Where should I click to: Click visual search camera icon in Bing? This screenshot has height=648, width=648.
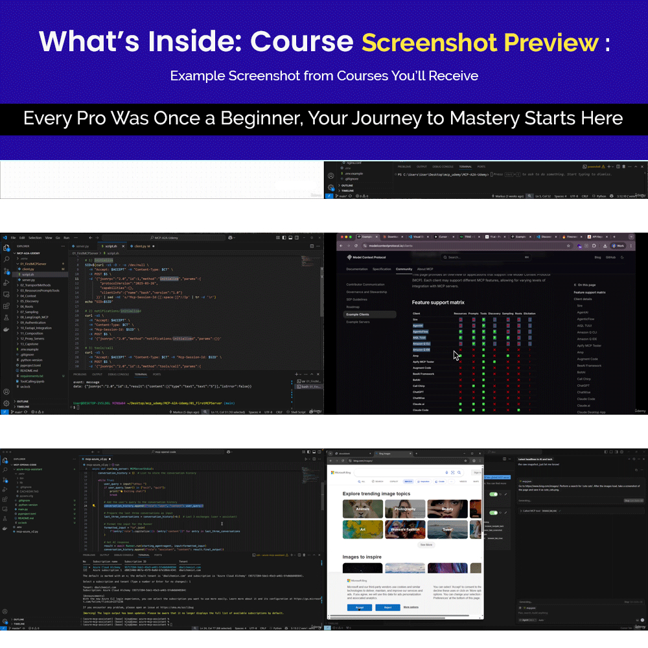[452, 472]
